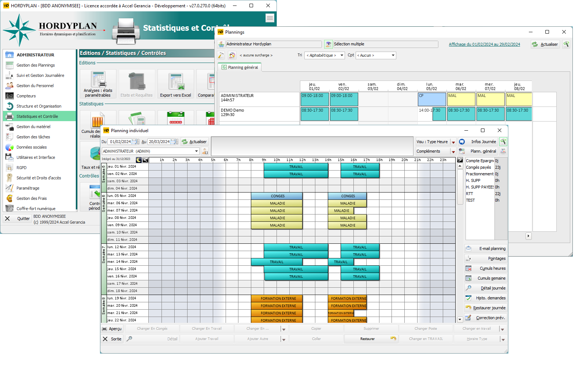
Task: Open the hamburger menu in HORDYPLAN header
Action: point(270,18)
